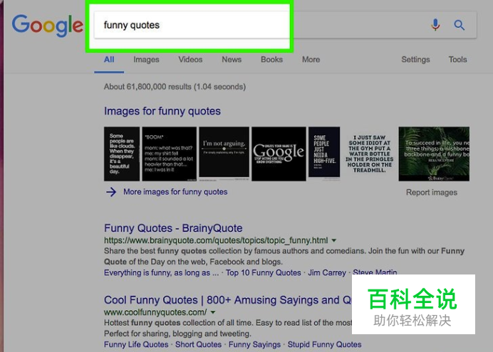Open the 'I just saw some idiot' image
This screenshot has height=352, width=493.
pos(369,154)
